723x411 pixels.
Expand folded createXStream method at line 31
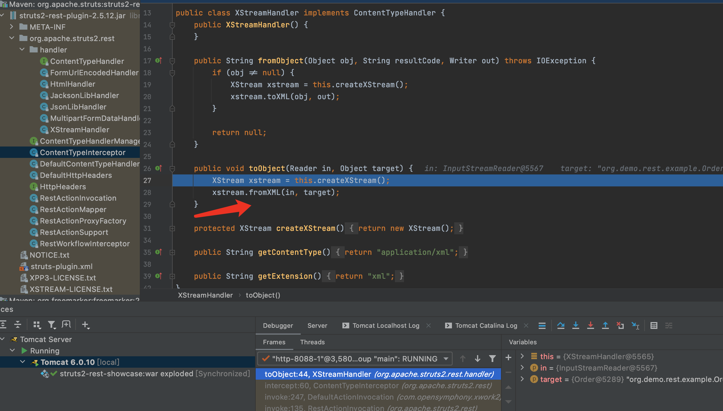click(172, 228)
